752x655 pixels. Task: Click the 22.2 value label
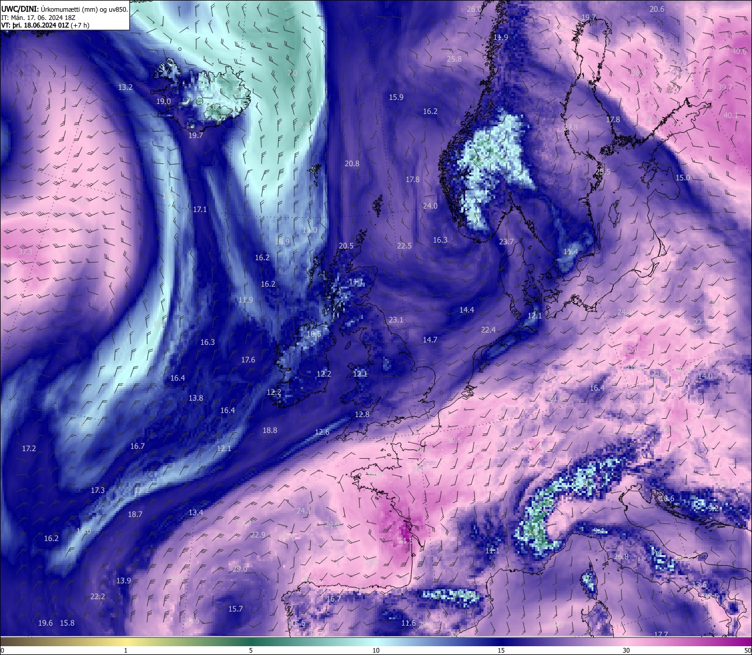(x=98, y=596)
